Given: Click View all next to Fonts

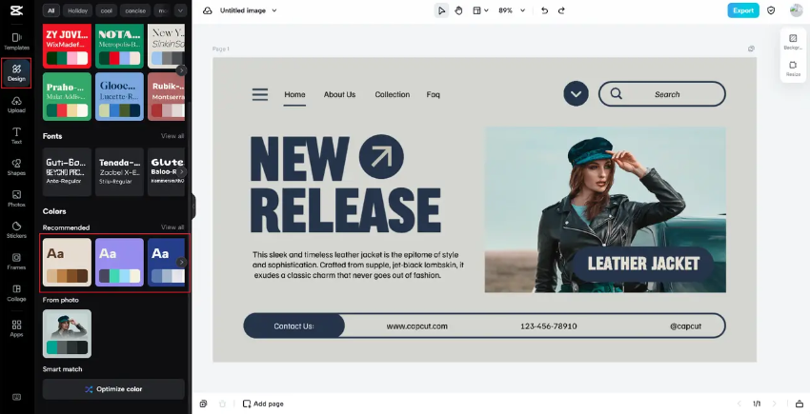Looking at the screenshot, I should [172, 136].
